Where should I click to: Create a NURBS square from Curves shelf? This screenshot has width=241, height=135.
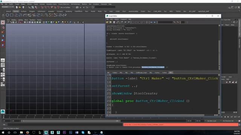click(12, 15)
